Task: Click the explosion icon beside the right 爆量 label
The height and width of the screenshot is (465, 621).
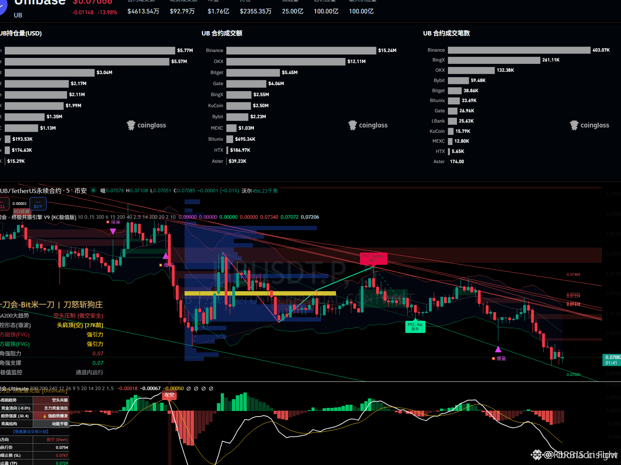Action: [493, 359]
